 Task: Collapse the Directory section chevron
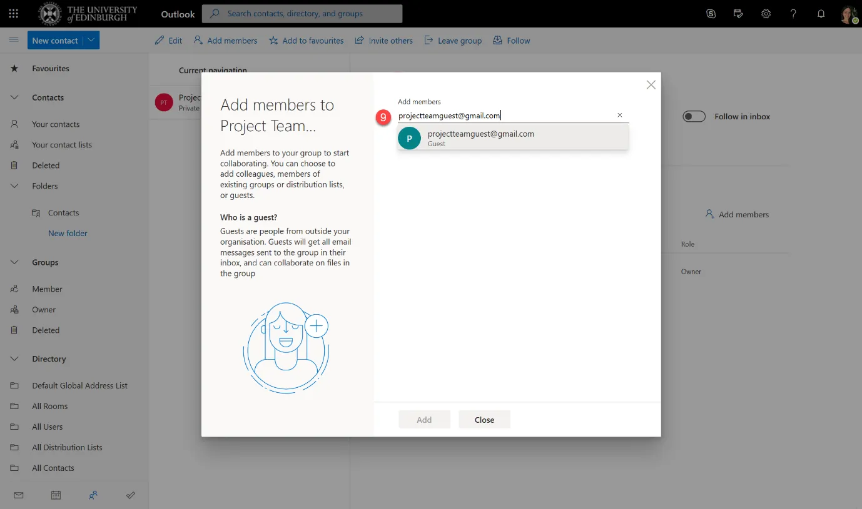14,358
